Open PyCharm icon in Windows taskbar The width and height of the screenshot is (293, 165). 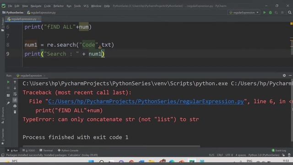192,162
